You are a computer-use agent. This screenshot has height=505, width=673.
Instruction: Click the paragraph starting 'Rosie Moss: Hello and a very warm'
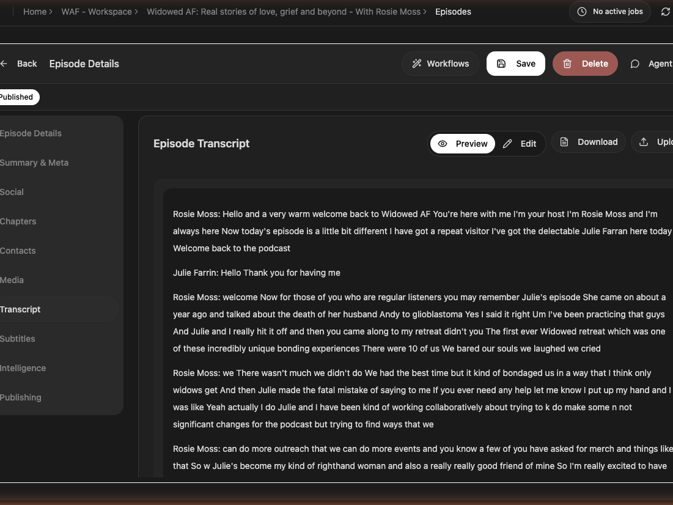coord(423,231)
